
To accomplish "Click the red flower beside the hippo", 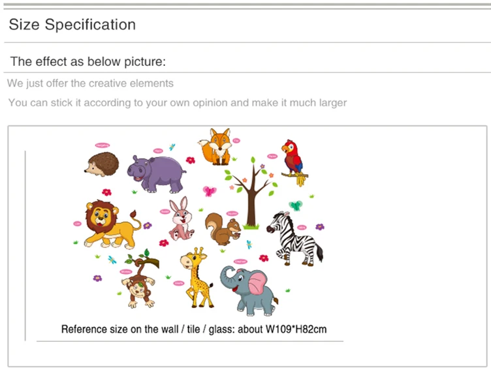I will (x=191, y=161).
